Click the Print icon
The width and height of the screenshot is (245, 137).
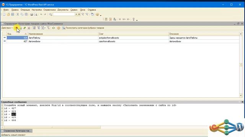(x=31, y=14)
